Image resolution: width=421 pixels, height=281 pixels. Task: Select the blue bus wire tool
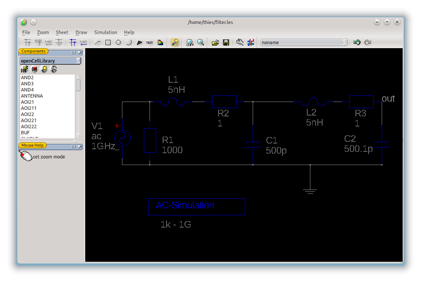point(73,42)
